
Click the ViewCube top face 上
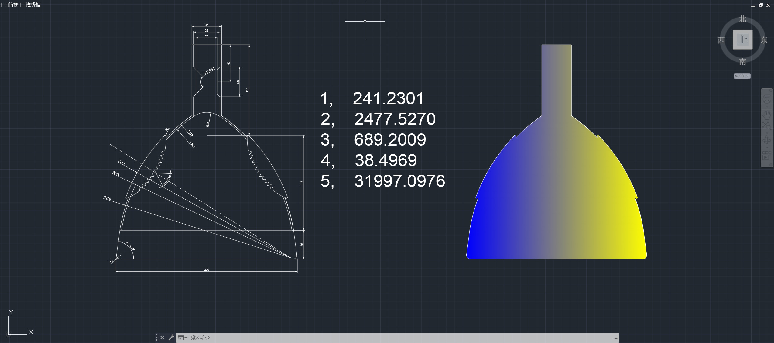click(742, 40)
